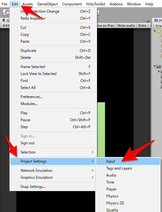Close the open Edit menu
Screen dimensions: 162x212
[15, 4]
